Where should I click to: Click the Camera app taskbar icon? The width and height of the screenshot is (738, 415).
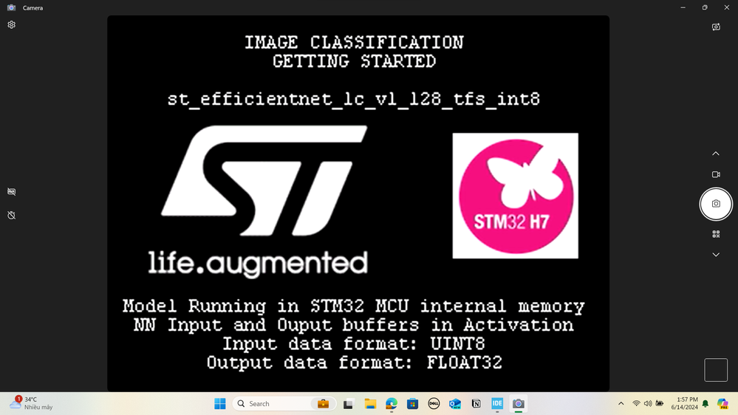coord(518,404)
